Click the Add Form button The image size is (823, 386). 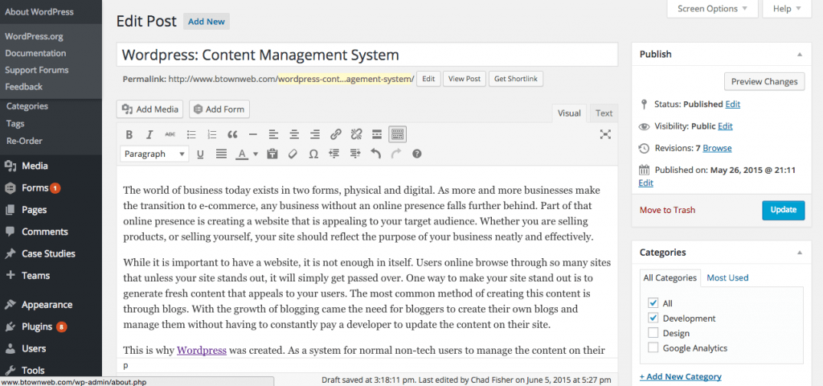pyautogui.click(x=219, y=109)
